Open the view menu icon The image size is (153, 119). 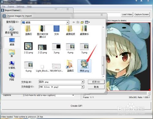click(87, 22)
